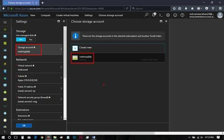The image size is (224, 140).
Task: Open SQL databases icon in sidebar
Action: [x=5, y=71]
